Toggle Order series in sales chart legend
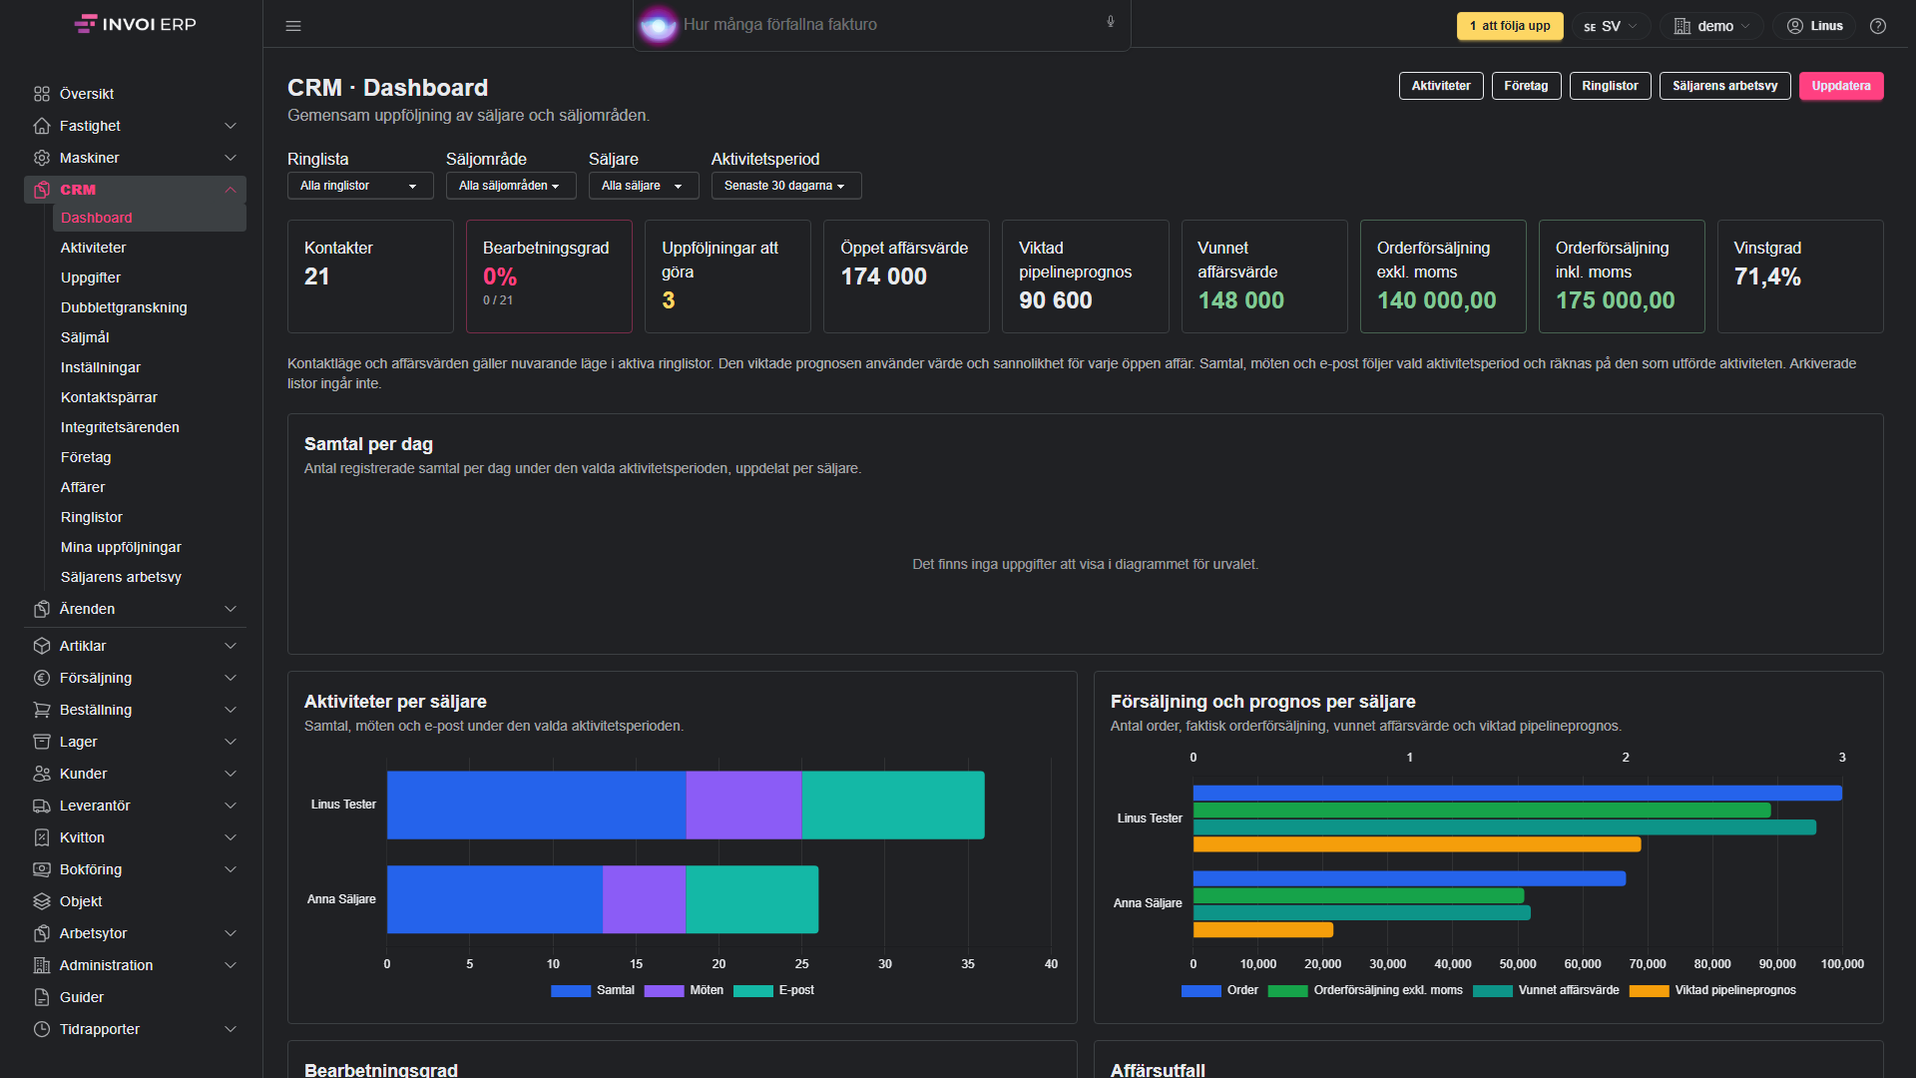This screenshot has height=1078, width=1916. pyautogui.click(x=1219, y=990)
